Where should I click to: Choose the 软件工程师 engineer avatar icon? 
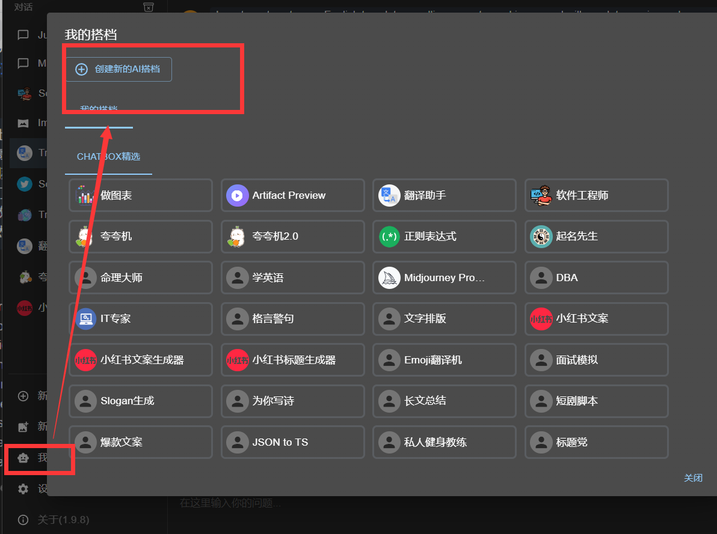point(541,195)
